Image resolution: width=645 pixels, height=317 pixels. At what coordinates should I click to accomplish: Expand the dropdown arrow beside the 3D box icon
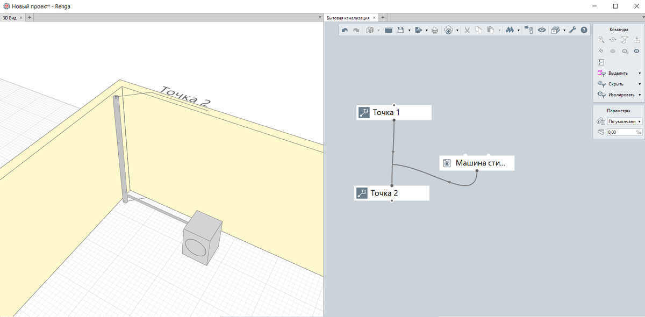pyautogui.click(x=378, y=31)
